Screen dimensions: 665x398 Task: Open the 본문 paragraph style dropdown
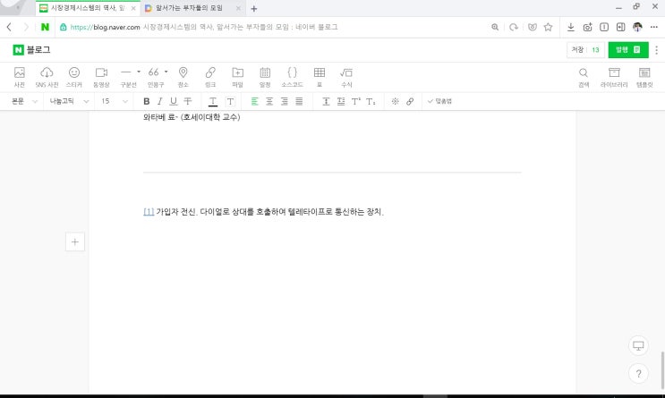(24, 101)
